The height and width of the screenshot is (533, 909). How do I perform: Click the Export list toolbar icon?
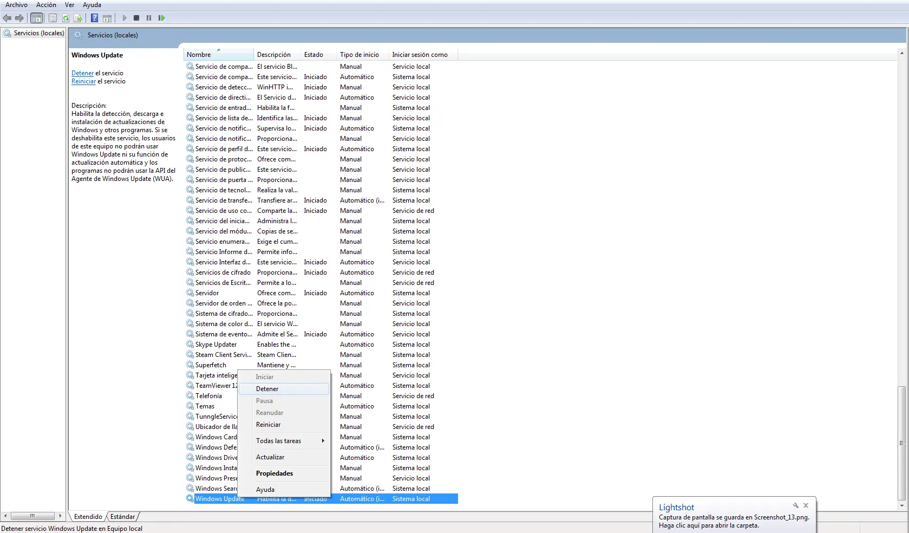click(x=78, y=18)
